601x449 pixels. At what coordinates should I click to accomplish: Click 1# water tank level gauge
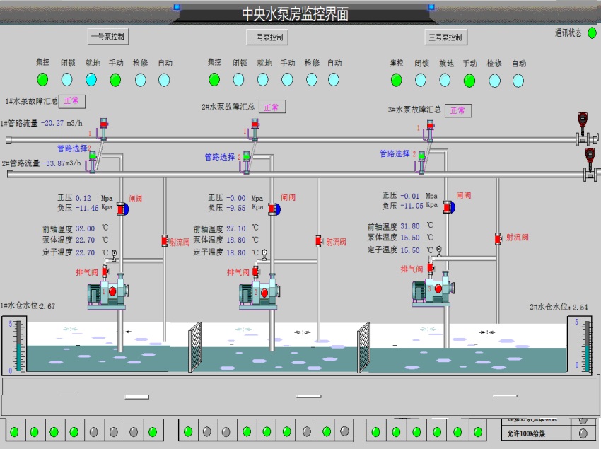tap(17, 346)
